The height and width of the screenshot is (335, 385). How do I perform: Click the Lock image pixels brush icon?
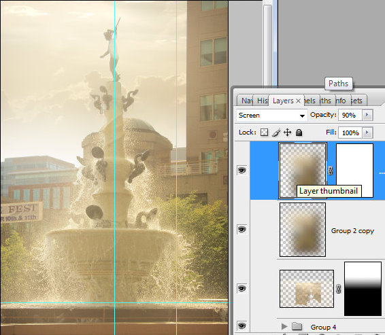(276, 133)
